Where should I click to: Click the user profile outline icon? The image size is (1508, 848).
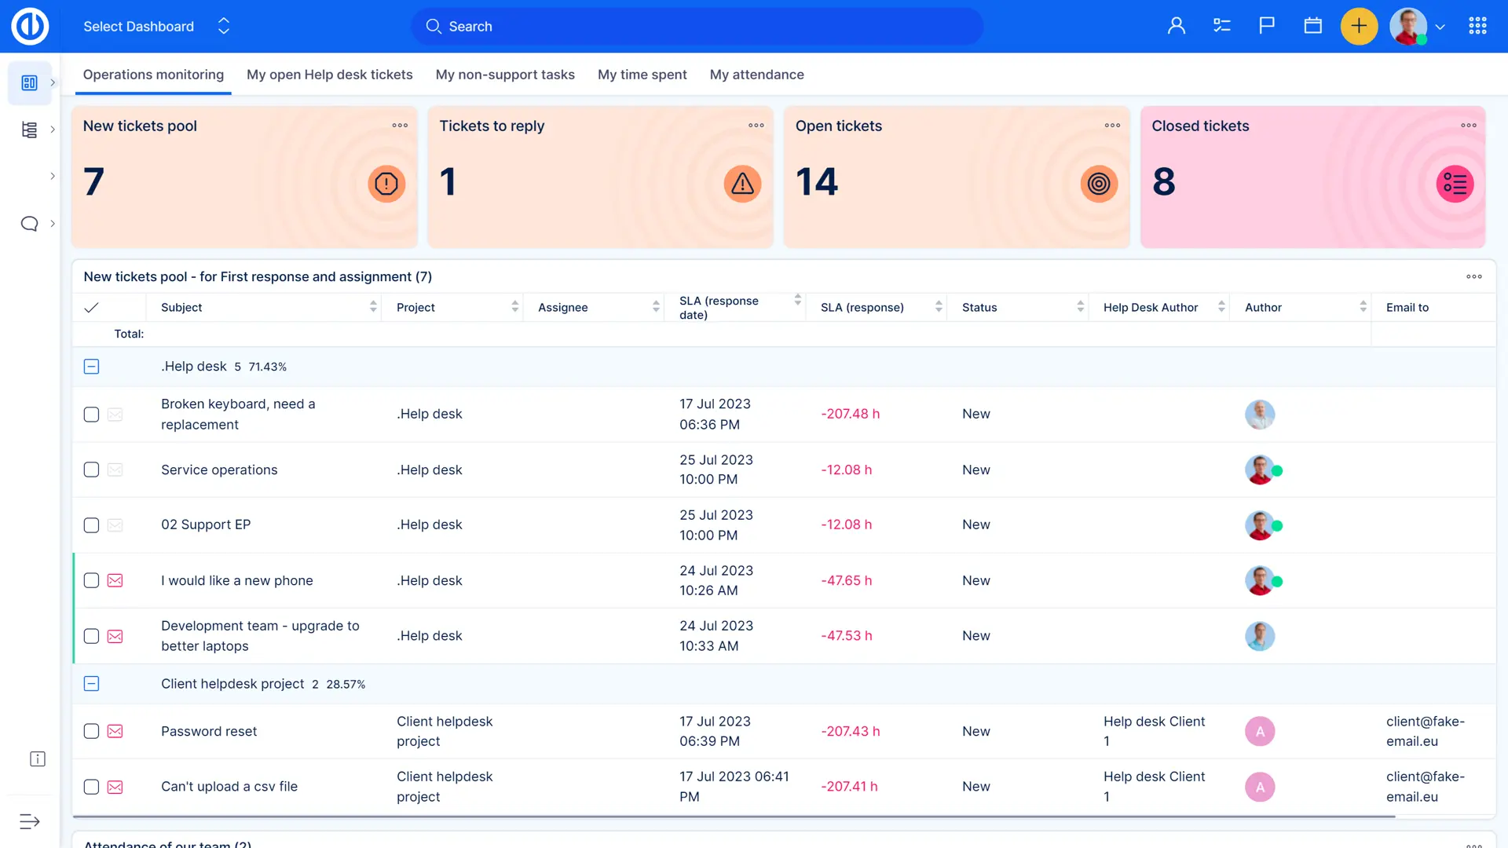tap(1176, 26)
